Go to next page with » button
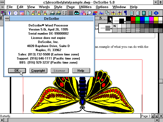Image resolution: width=163 pixels, height=122 pixels. click(156, 116)
